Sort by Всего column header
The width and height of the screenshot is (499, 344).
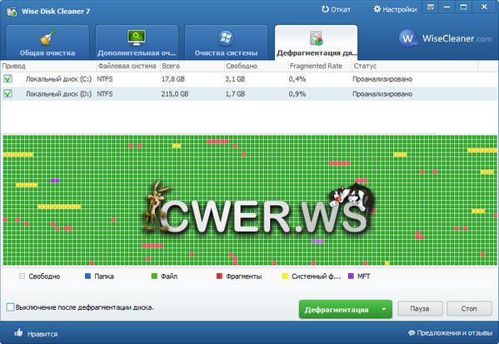click(192, 66)
